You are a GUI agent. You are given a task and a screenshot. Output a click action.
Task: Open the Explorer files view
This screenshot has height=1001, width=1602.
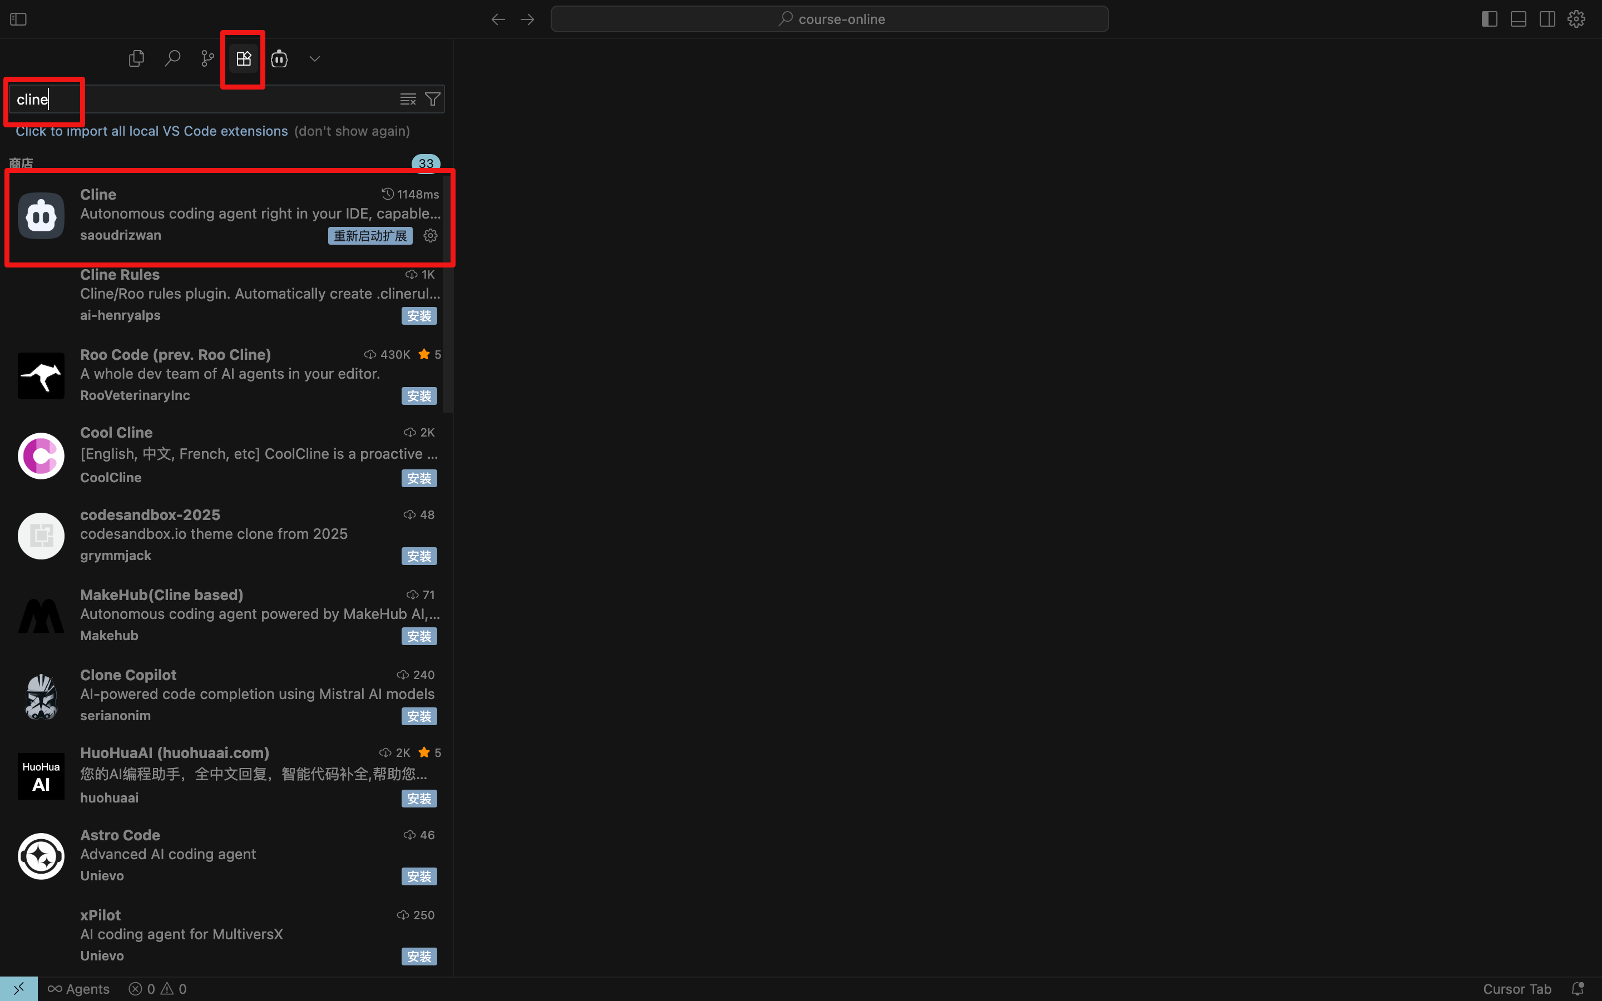(136, 59)
